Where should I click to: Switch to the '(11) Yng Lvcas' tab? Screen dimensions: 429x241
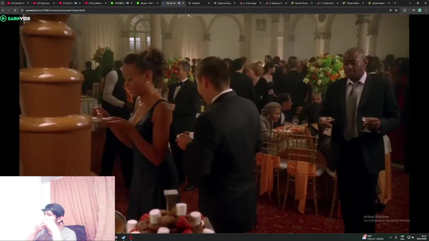coord(44,3)
